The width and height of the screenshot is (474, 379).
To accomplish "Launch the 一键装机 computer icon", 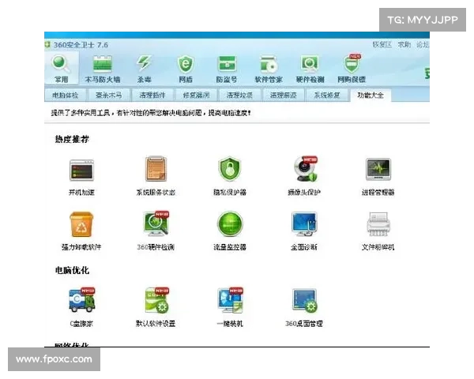I will (x=231, y=300).
